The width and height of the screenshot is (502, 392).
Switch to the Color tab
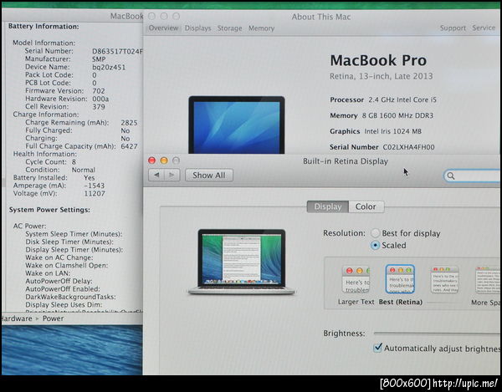(x=366, y=207)
